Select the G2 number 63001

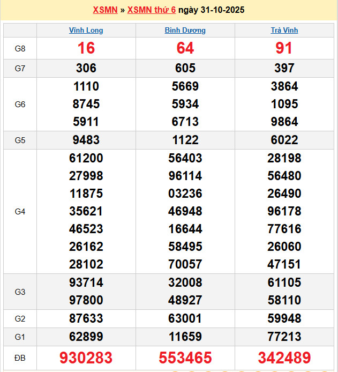[185, 319]
